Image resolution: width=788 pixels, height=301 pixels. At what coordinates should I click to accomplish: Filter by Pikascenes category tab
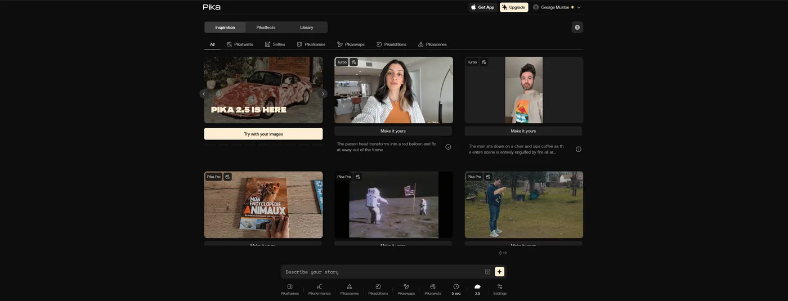click(432, 44)
